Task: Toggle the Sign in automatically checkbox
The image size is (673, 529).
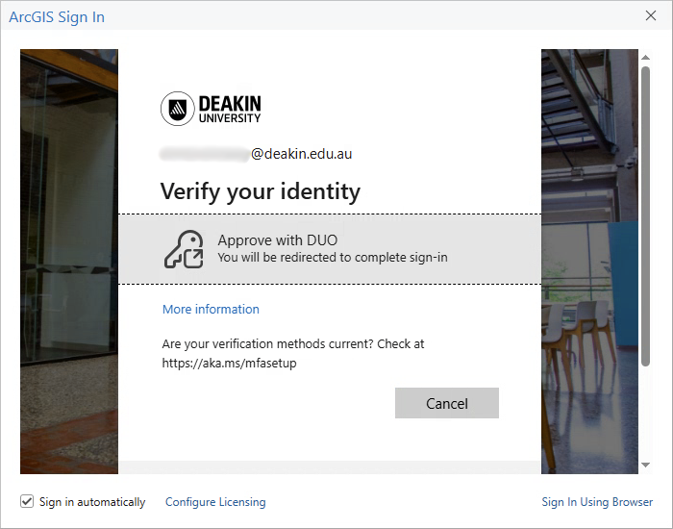Action: point(27,501)
